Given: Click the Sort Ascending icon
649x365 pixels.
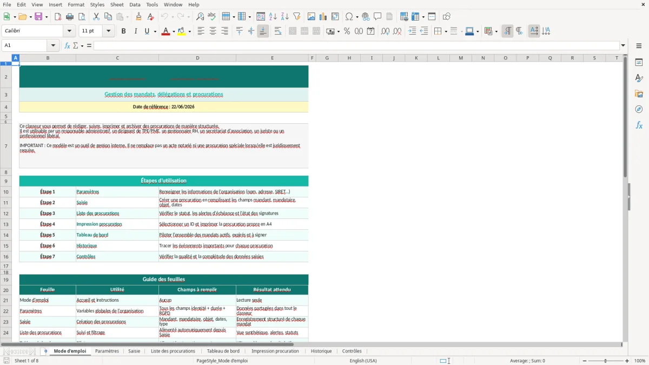Looking at the screenshot, I should click(x=273, y=17).
